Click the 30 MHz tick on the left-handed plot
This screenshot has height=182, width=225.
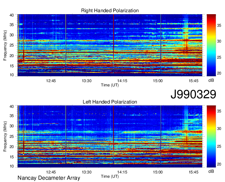point(12,126)
